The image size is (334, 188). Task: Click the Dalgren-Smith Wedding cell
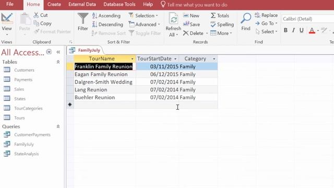click(105, 82)
